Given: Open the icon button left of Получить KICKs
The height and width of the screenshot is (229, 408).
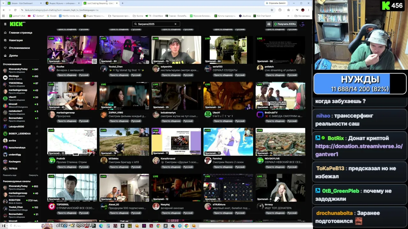Looking at the screenshot, I should pos(269,24).
